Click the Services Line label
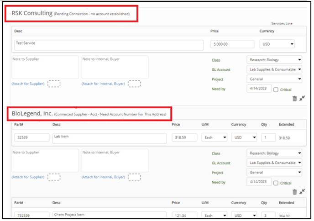The image size is (314, 221). pos(282,23)
